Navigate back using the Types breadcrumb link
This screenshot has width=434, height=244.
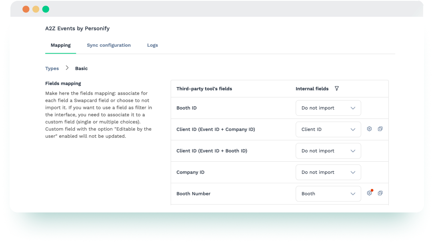click(52, 68)
